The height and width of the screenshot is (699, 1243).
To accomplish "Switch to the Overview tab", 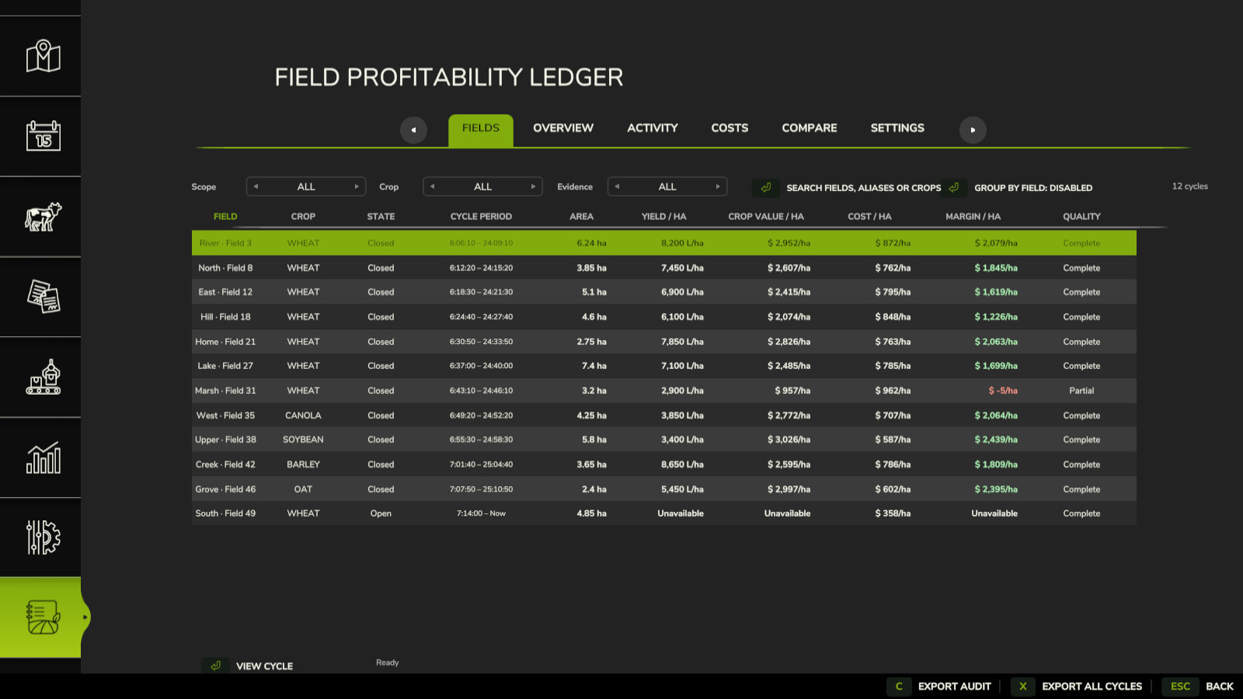I will click(563, 128).
